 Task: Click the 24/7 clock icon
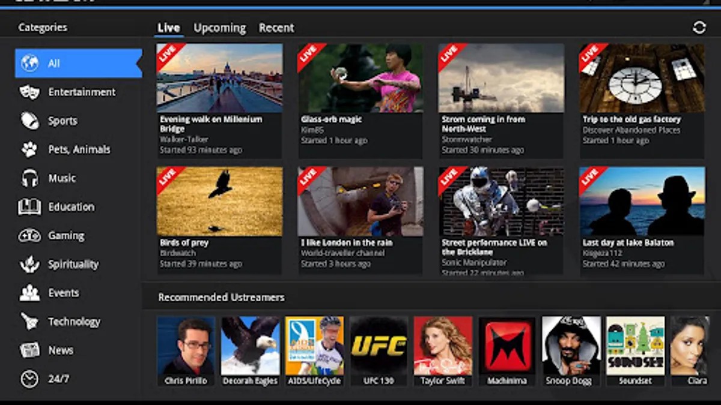point(29,379)
